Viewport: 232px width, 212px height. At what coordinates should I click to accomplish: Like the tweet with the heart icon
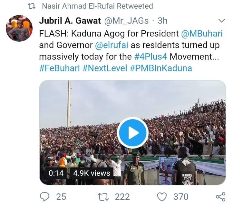point(163,196)
